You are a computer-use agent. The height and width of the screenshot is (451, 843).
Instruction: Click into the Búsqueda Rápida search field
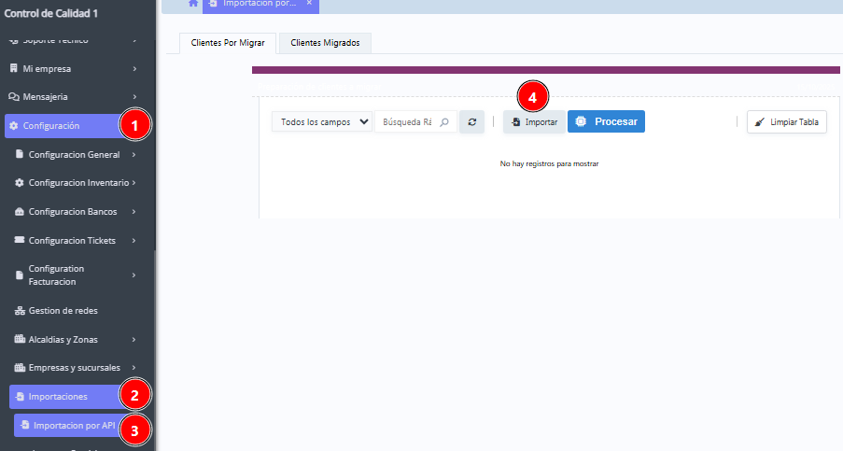coord(407,122)
